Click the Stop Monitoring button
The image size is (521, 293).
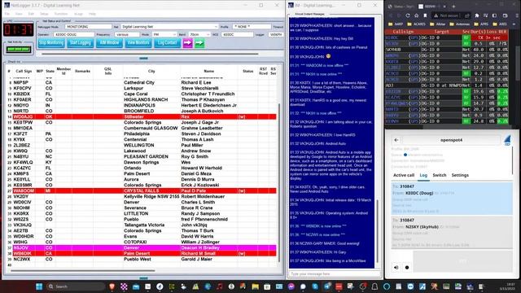pos(51,43)
